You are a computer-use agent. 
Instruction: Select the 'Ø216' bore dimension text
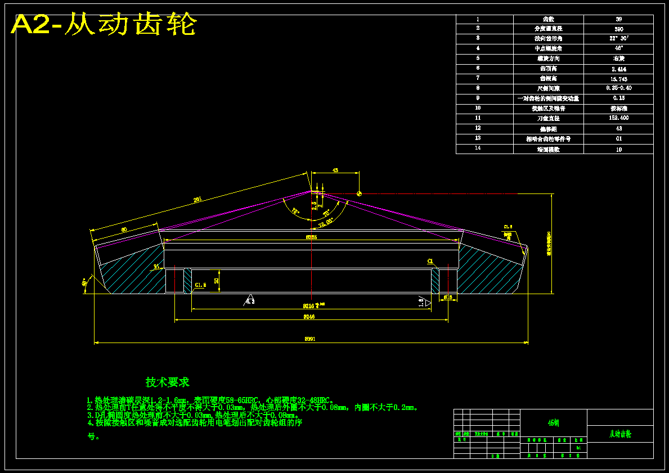pos(308,306)
